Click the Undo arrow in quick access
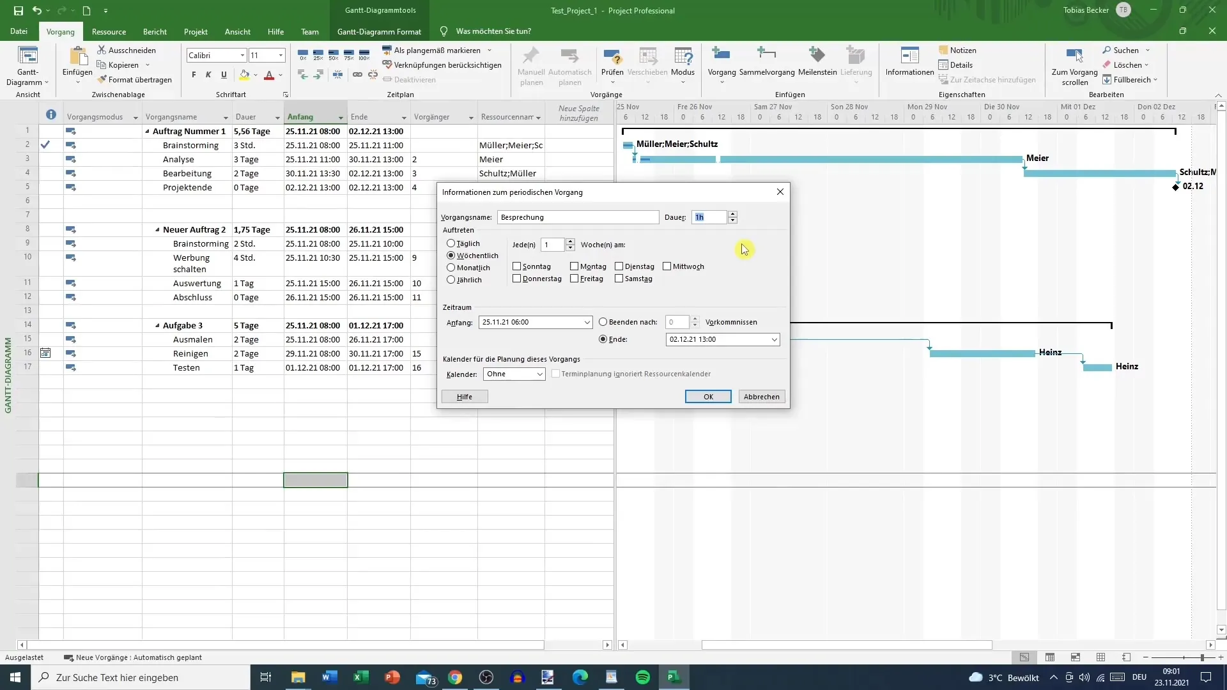 [37, 10]
